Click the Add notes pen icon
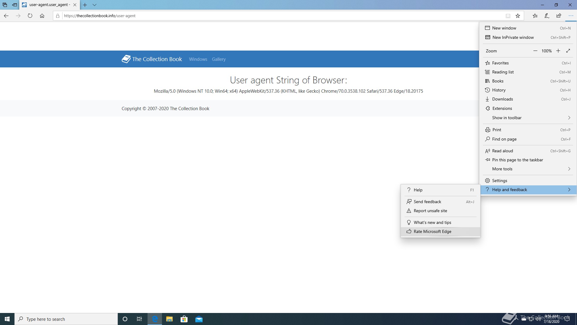577x325 pixels. click(547, 16)
